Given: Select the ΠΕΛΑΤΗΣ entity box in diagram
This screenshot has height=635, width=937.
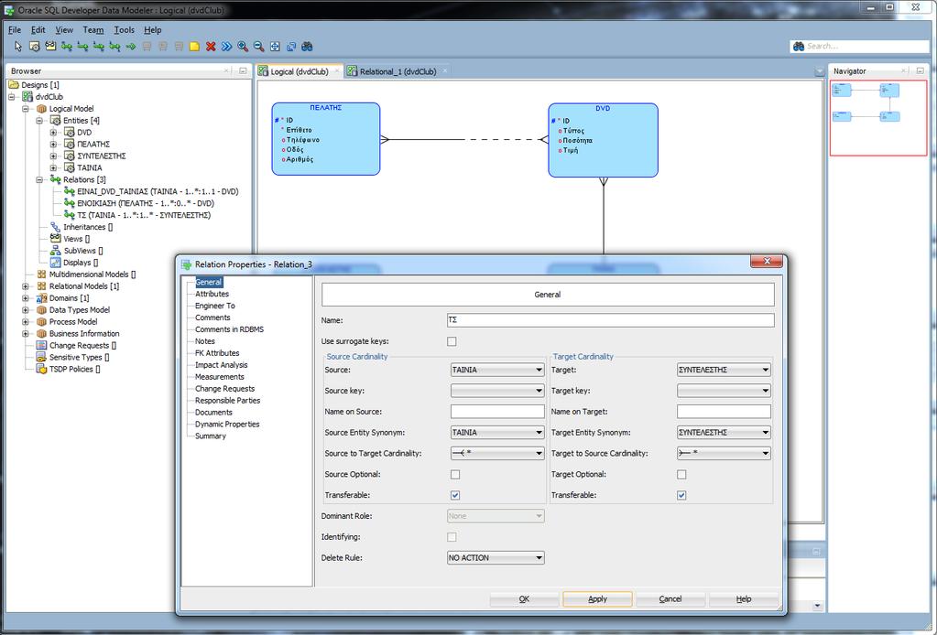Looking at the screenshot, I should point(326,139).
